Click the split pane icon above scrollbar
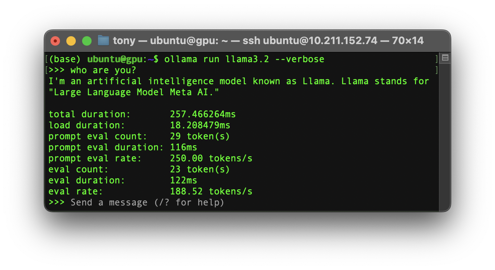The height and width of the screenshot is (270, 495). tap(445, 58)
